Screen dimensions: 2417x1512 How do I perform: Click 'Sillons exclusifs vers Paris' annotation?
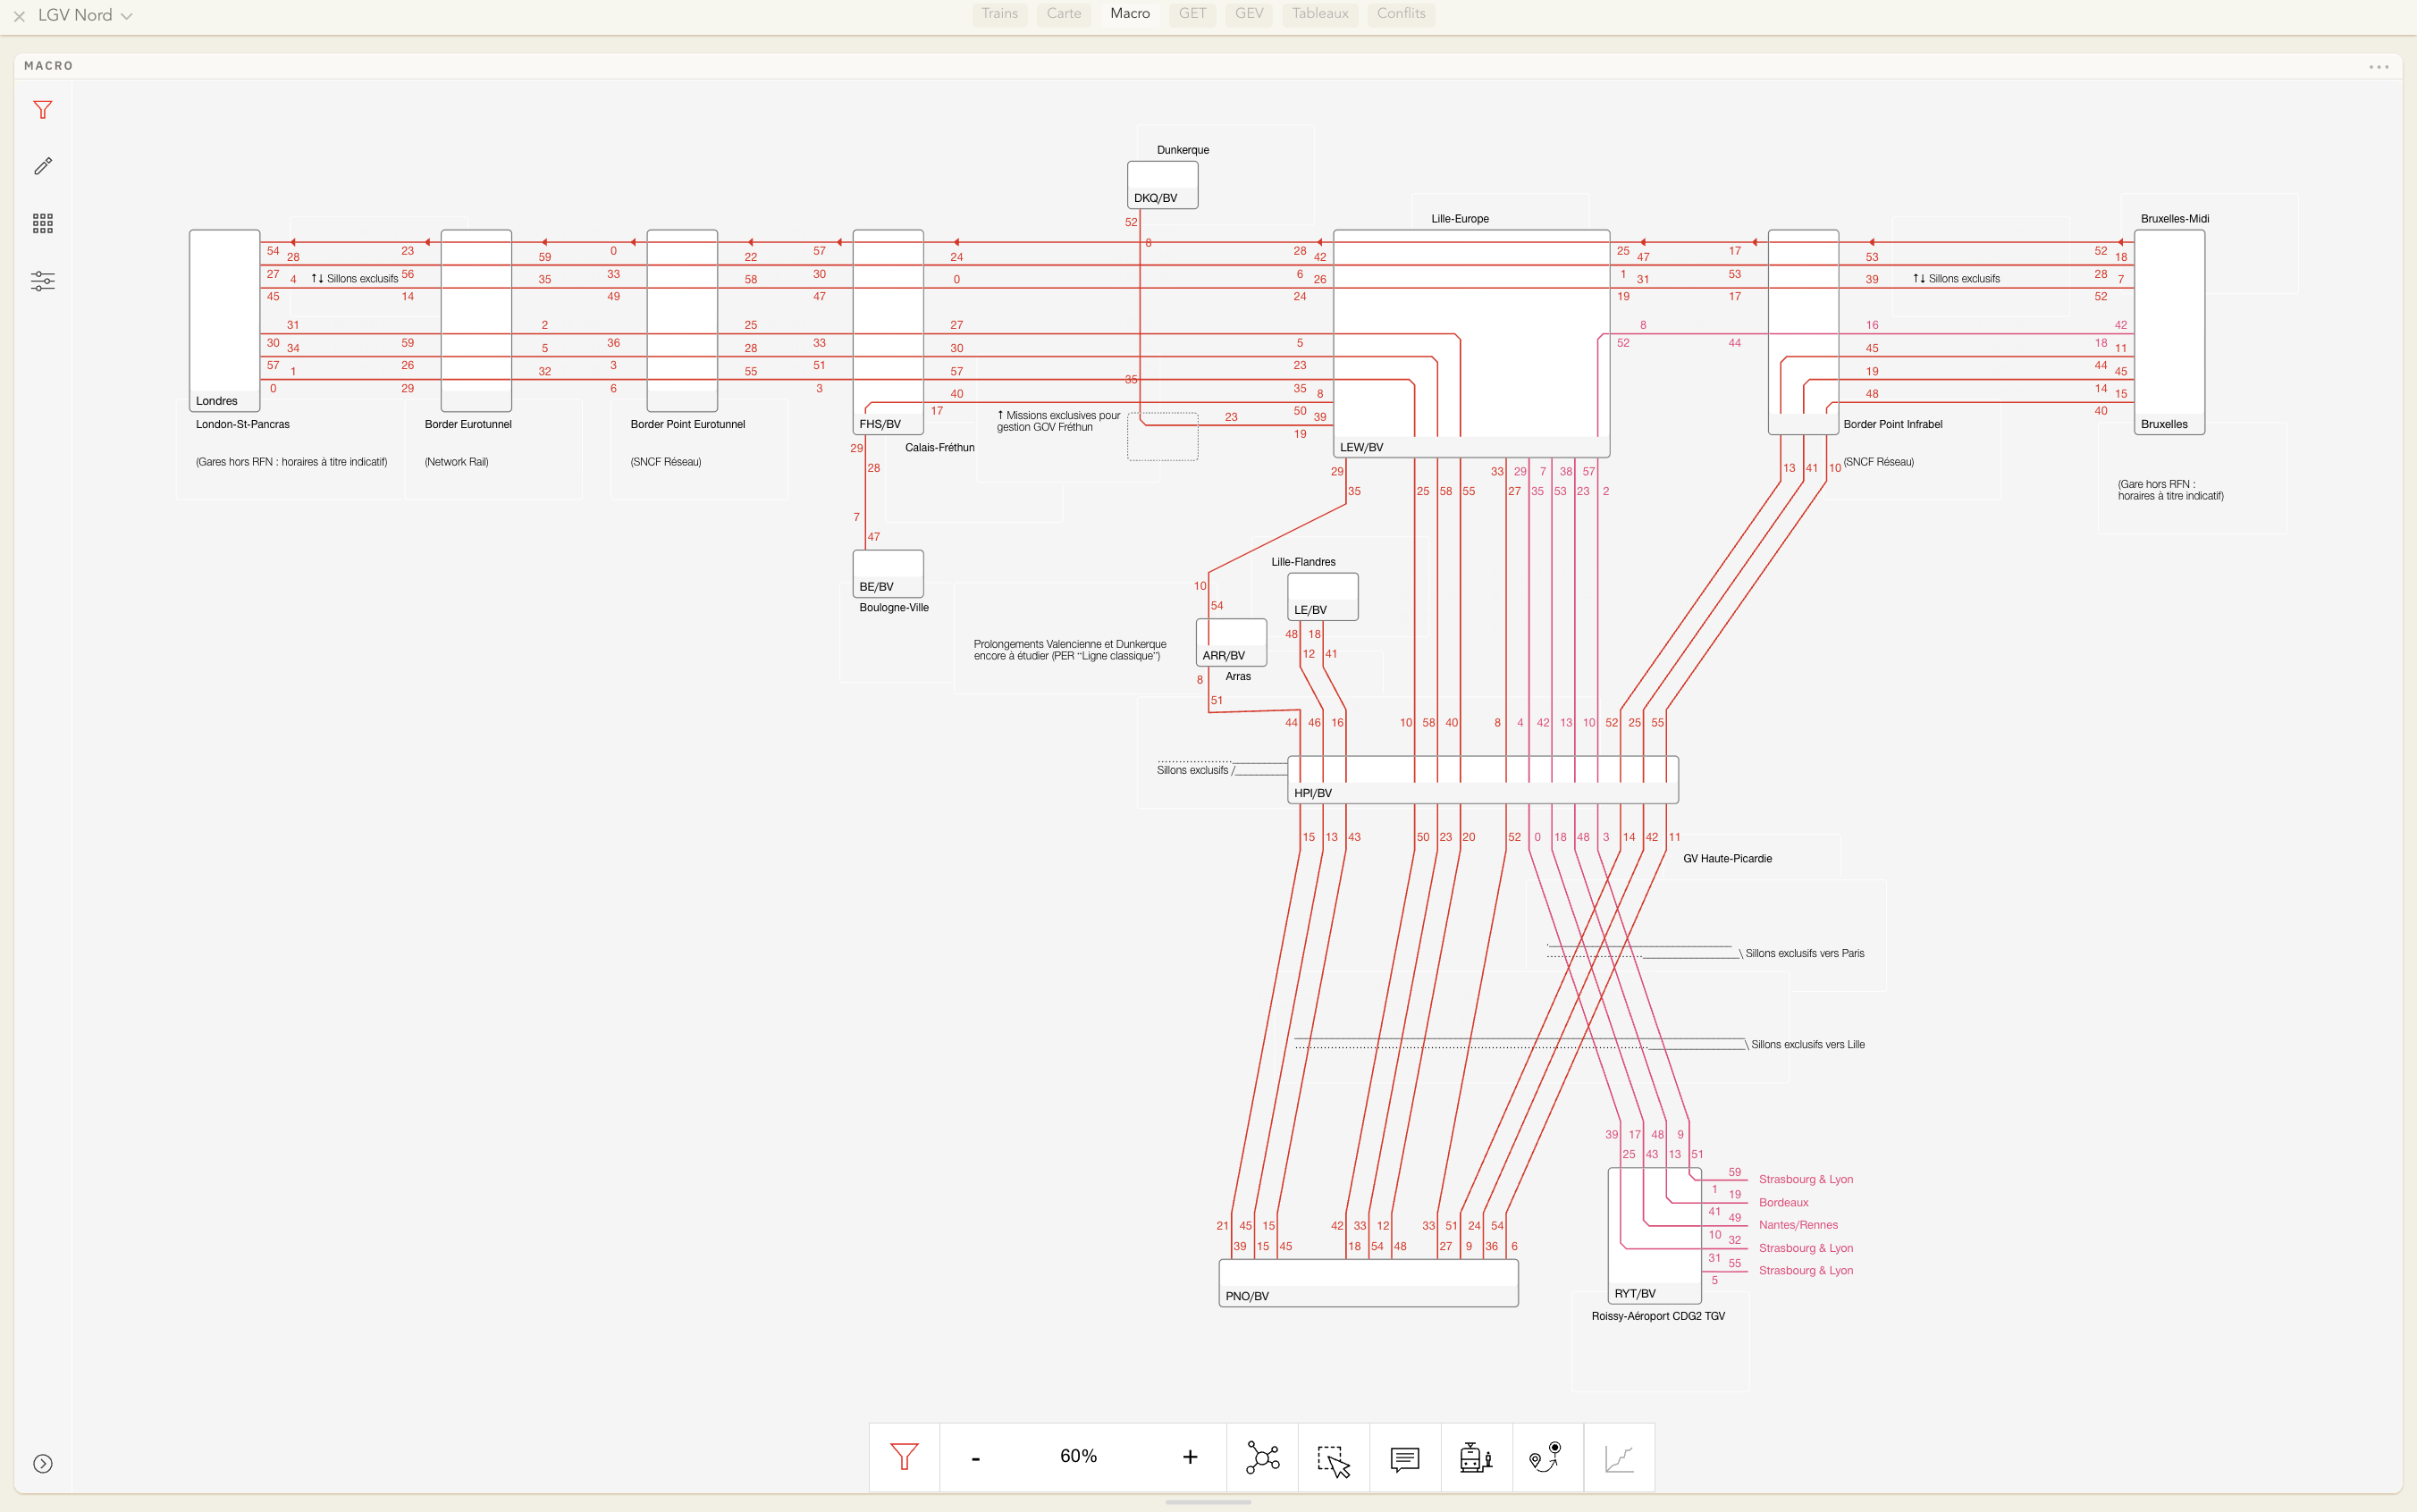(1805, 954)
